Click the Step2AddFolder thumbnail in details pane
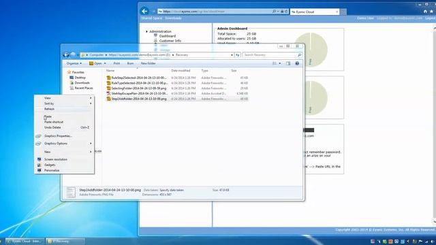The height and width of the screenshot is (245, 436). [x=71, y=192]
